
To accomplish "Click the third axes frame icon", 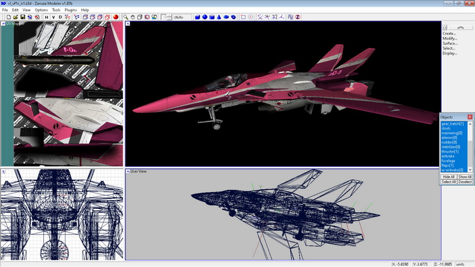I will coord(274,17).
